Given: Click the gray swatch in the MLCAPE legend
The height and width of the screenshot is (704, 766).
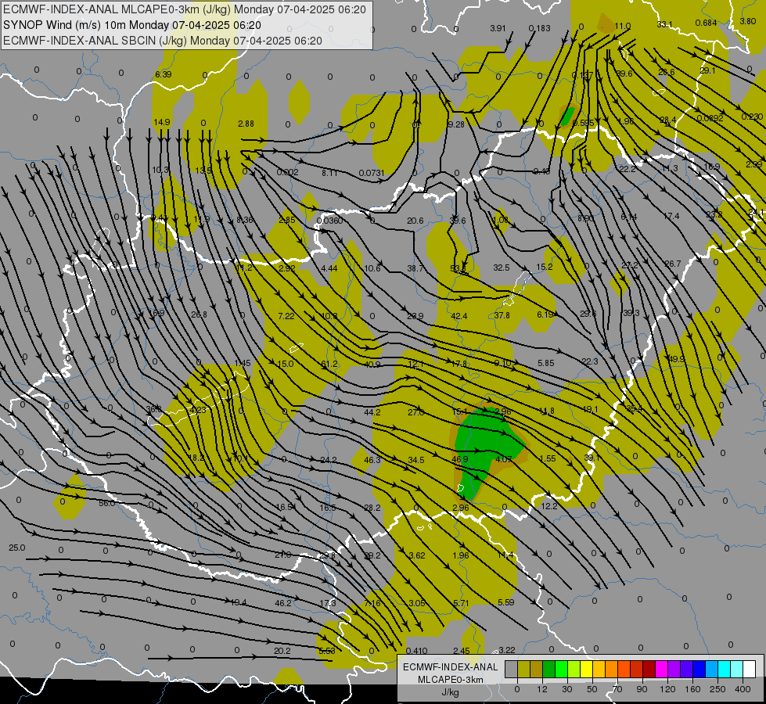Looking at the screenshot, I should (x=511, y=669).
